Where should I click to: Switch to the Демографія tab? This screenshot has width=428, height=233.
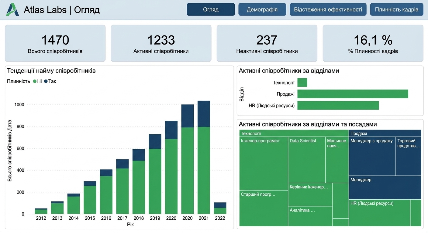click(x=262, y=9)
